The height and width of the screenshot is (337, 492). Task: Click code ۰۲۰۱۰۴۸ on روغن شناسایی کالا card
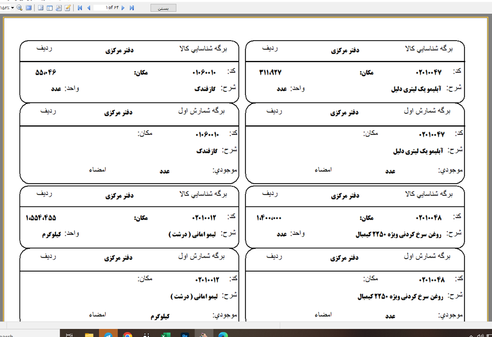[x=429, y=218]
